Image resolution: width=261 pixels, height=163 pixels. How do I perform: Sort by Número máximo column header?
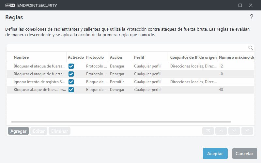click(236, 57)
